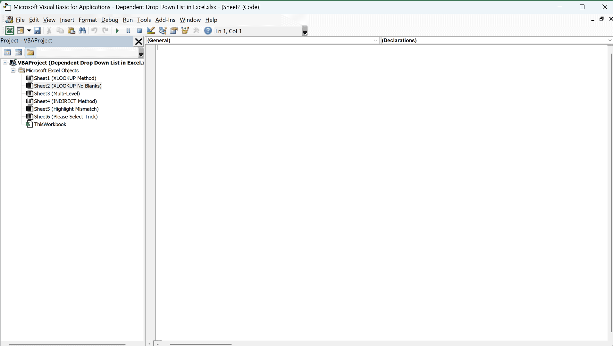Open Project panel toolbar options arrow
The width and height of the screenshot is (613, 346).
pos(141,53)
